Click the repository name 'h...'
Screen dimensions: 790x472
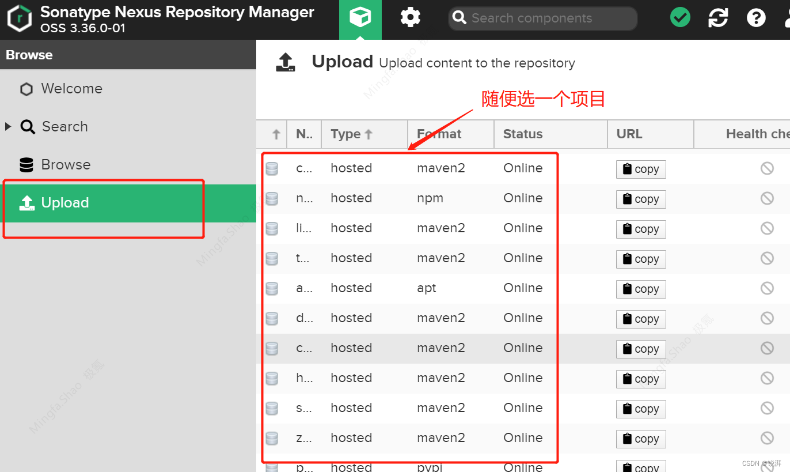pyautogui.click(x=304, y=378)
